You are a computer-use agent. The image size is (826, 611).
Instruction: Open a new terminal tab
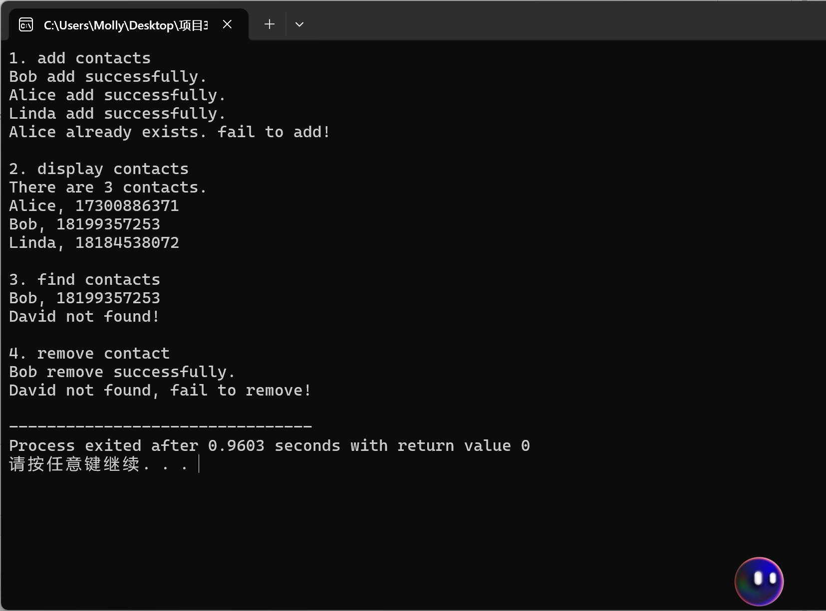coord(270,24)
